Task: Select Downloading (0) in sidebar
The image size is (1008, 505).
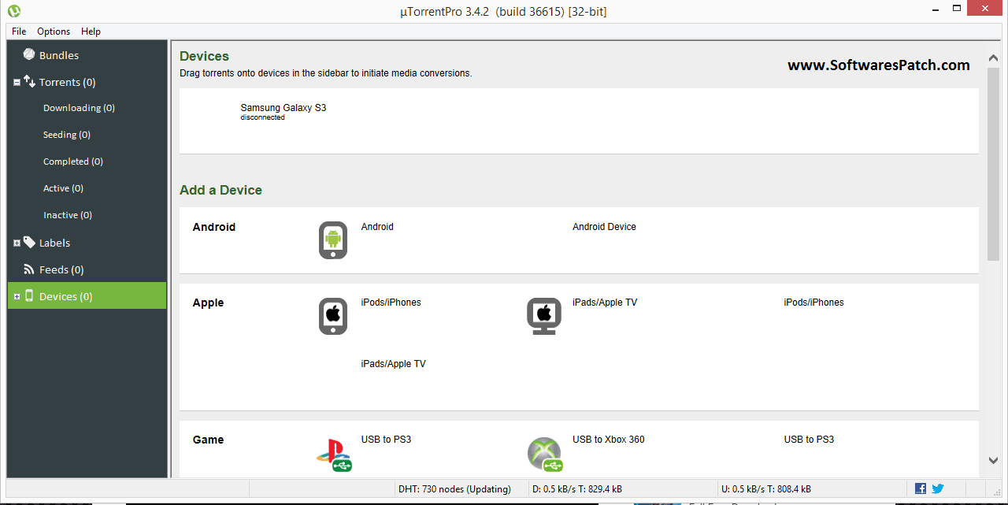Action: [x=79, y=108]
